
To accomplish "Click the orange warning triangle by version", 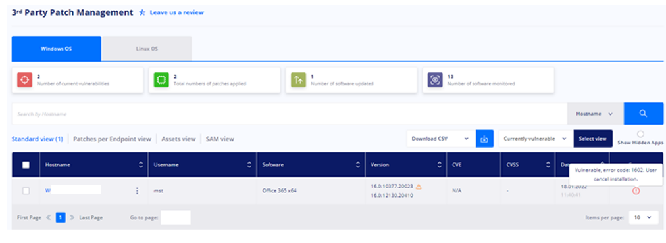I will coord(419,187).
